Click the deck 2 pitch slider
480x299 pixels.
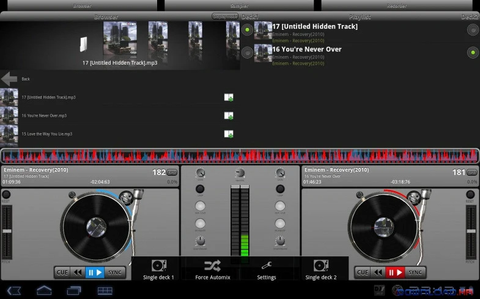coord(471,232)
